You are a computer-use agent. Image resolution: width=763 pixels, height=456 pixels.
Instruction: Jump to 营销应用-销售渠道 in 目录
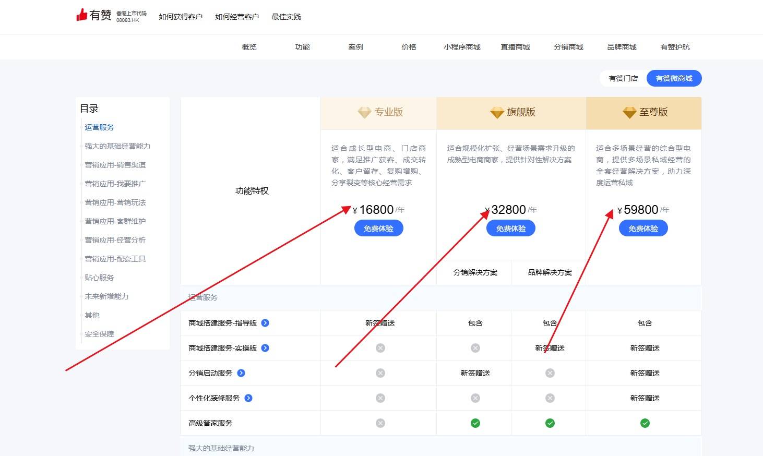(115, 165)
